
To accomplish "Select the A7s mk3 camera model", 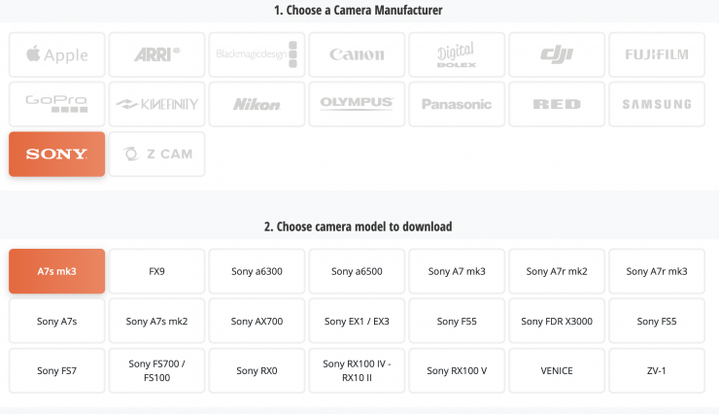I will (x=56, y=271).
